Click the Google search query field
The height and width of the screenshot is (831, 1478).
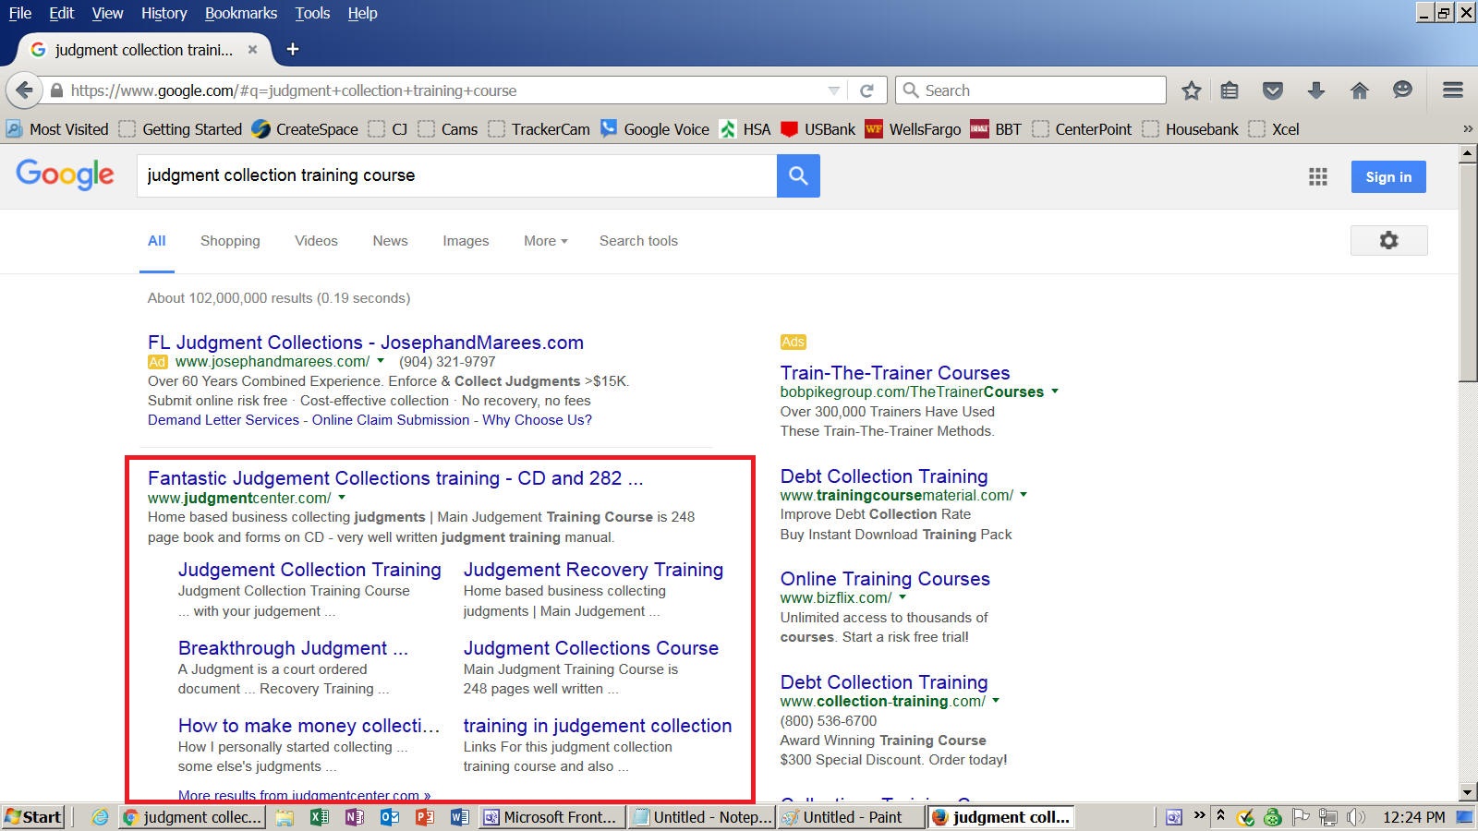456,175
